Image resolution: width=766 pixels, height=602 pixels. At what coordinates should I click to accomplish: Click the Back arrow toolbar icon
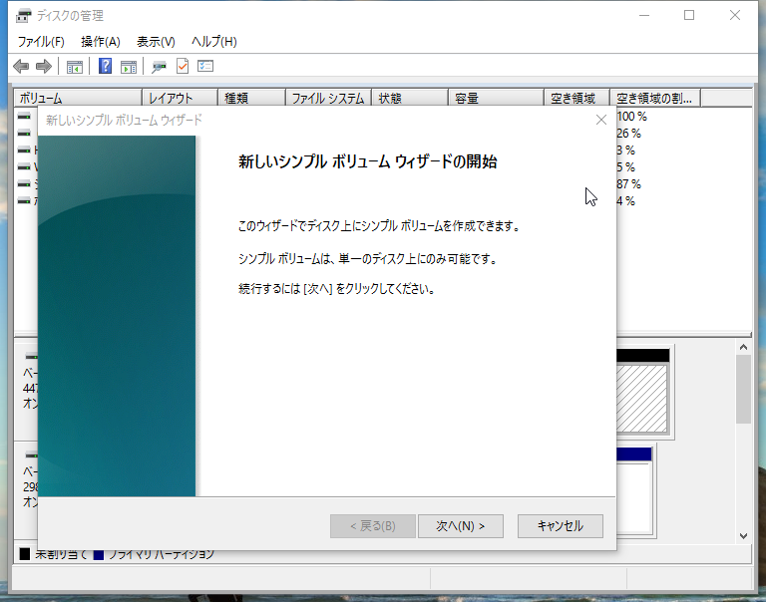[21, 66]
